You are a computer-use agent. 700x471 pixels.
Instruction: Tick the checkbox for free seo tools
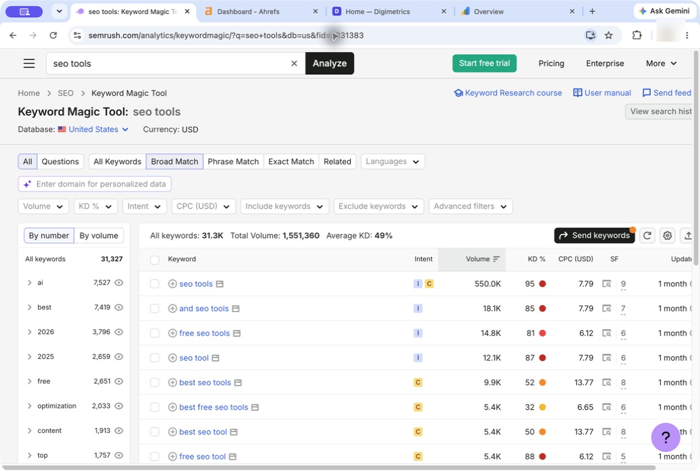coord(155,333)
